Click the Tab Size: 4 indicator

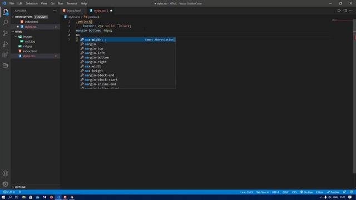tap(262, 192)
